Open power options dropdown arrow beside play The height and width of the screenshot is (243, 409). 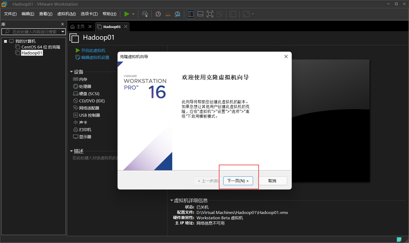pos(133,14)
